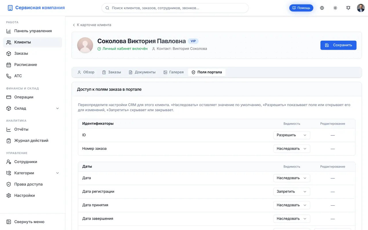This screenshot has width=368, height=230.
Task: Switch to the Галерея tab
Action: click(x=173, y=72)
